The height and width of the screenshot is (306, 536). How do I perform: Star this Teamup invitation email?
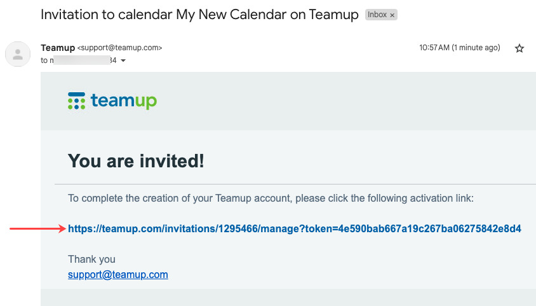point(519,48)
